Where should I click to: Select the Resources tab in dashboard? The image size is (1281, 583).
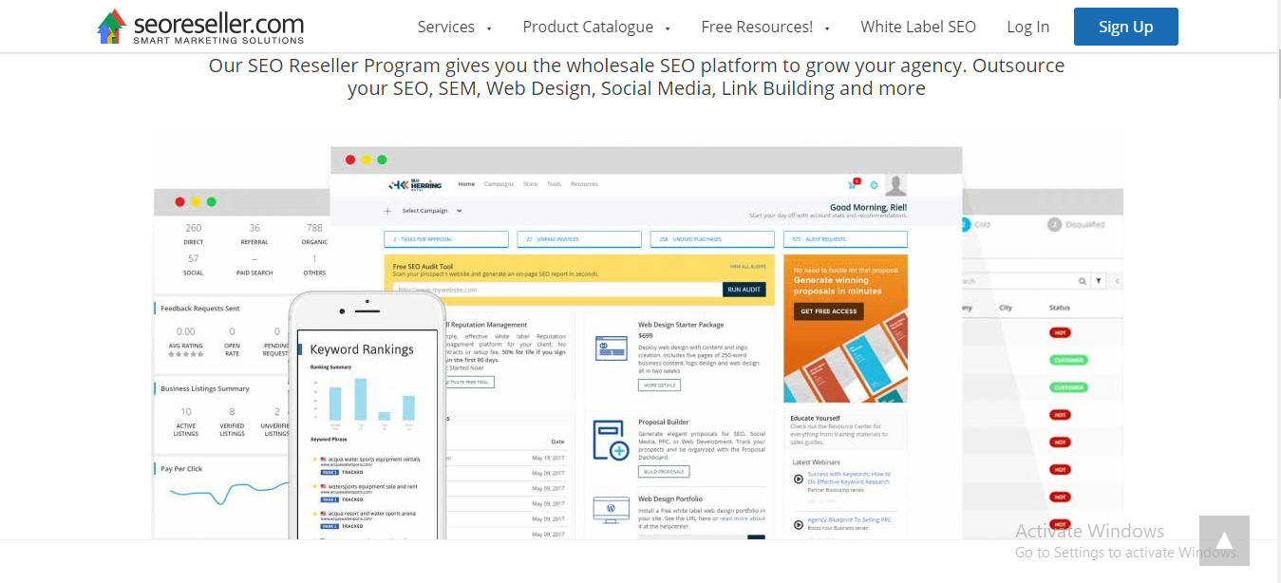pos(584,184)
